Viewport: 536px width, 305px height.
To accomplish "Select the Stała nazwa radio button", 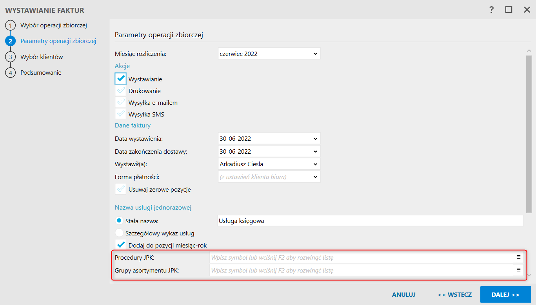I will click(119, 221).
